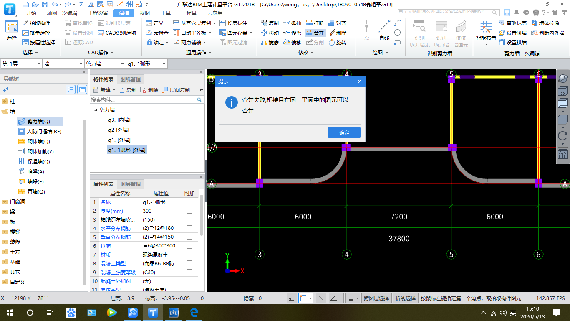Select q2 [外墙] component

(x=119, y=130)
